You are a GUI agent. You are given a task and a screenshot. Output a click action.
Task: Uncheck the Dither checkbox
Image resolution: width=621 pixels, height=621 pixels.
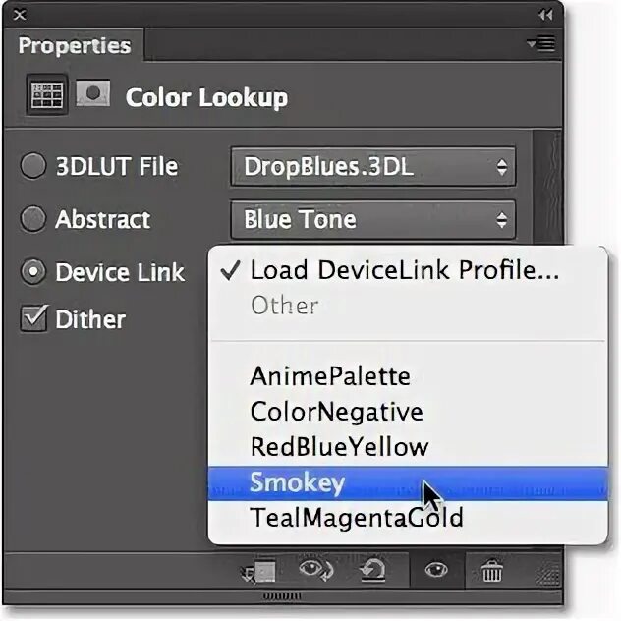[33, 319]
